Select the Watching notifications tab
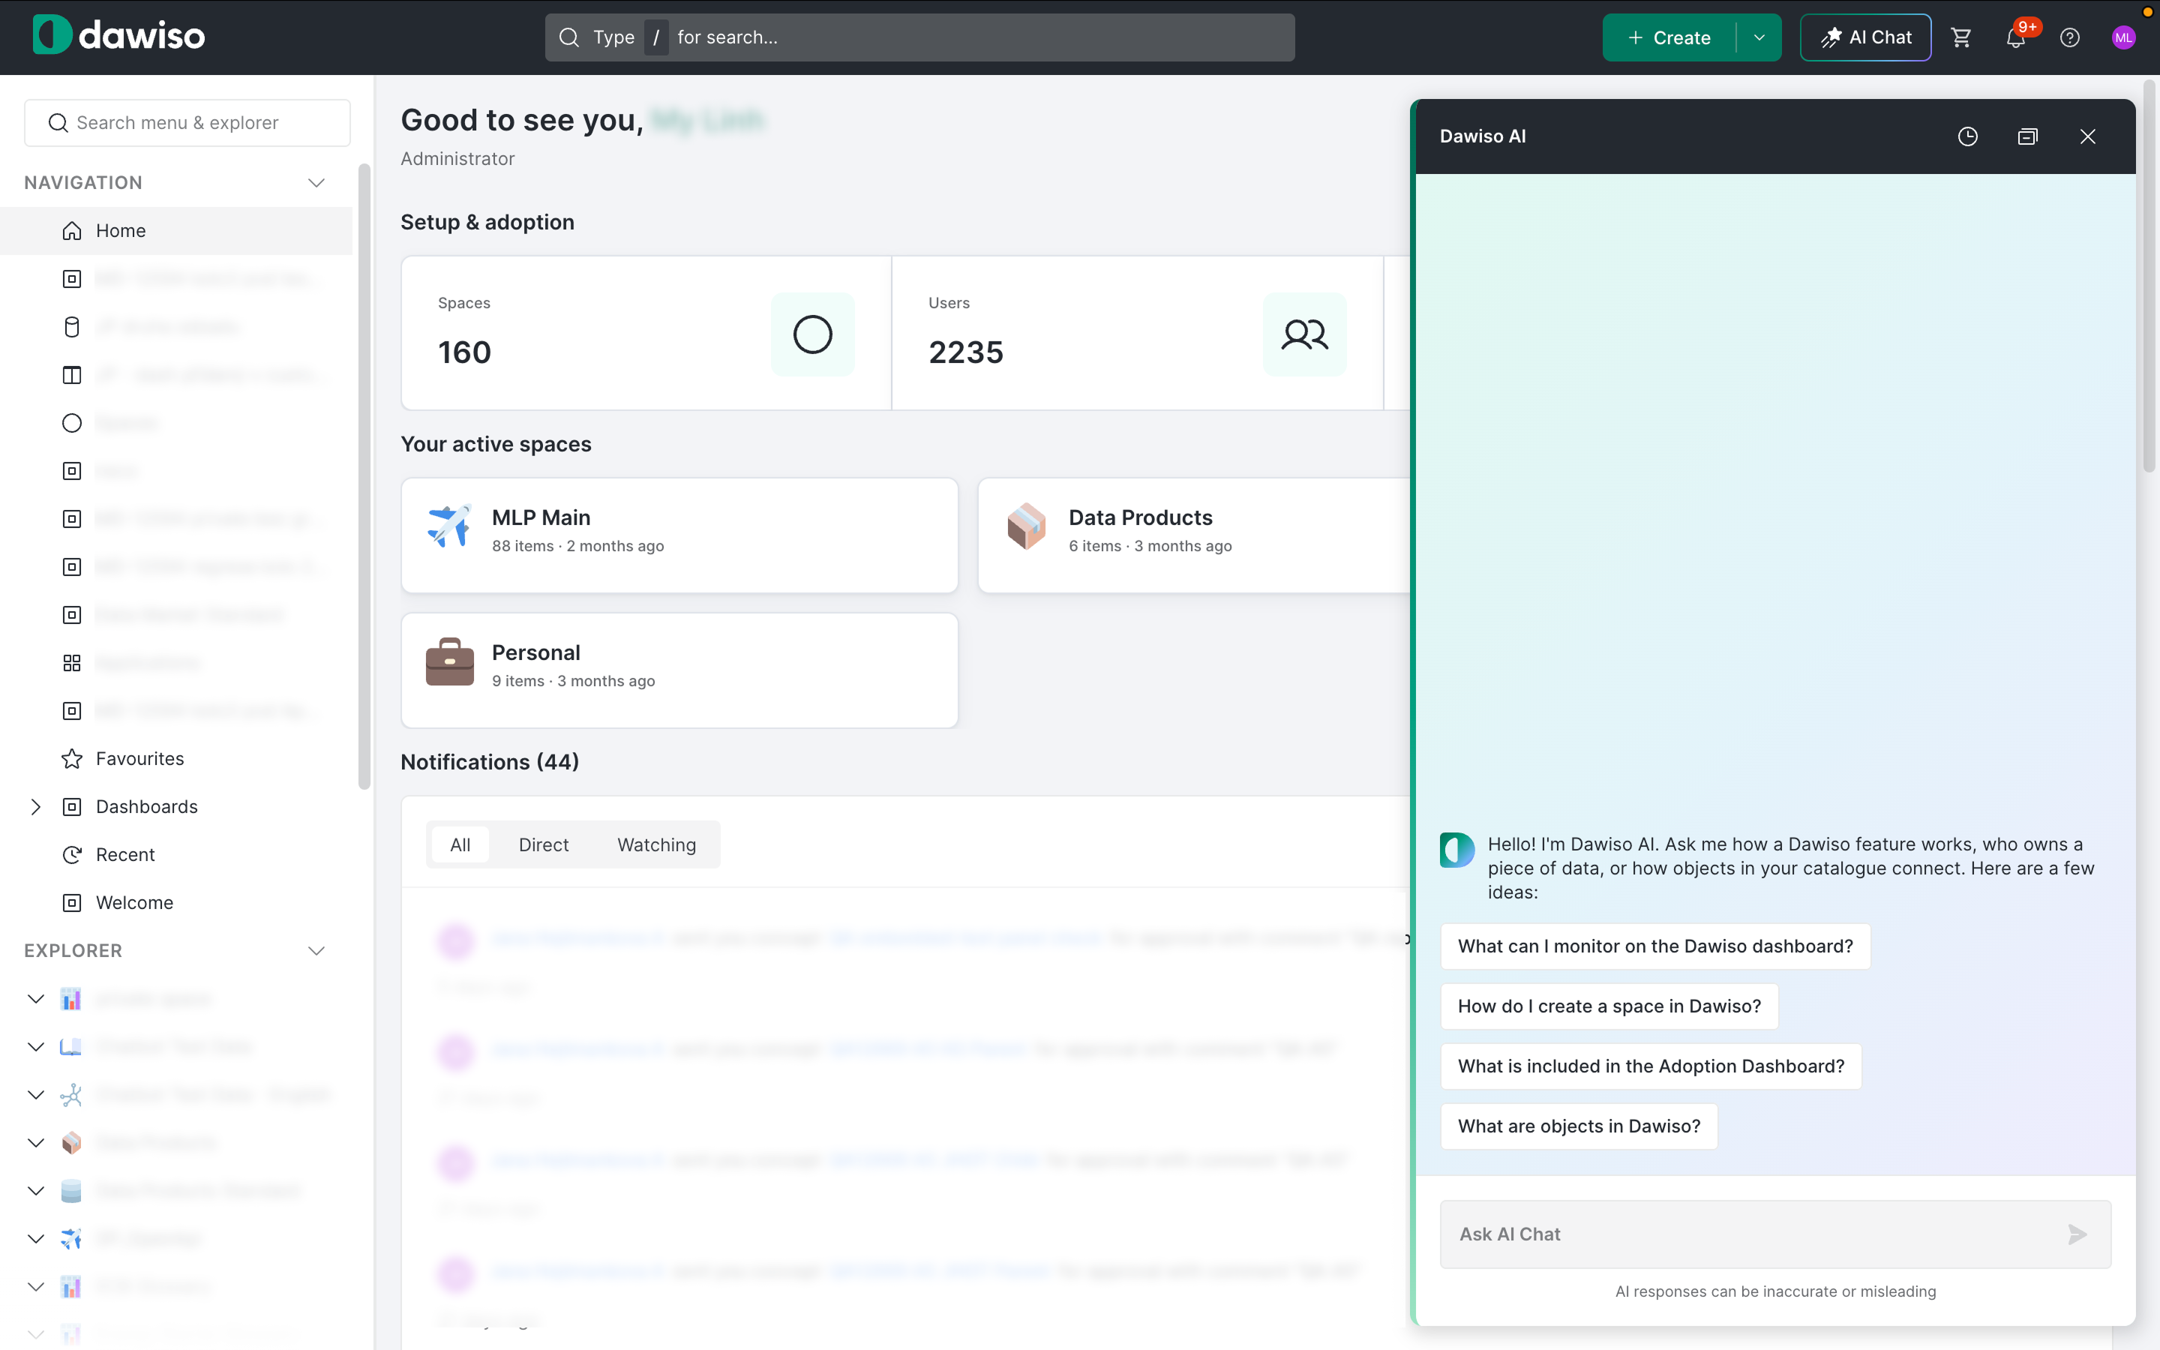2160x1350 pixels. [x=657, y=844]
